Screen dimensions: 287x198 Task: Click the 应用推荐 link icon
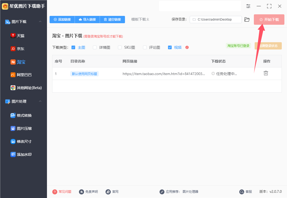coord(162,192)
